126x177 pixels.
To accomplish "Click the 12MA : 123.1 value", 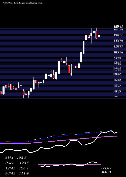I will 17,168.
